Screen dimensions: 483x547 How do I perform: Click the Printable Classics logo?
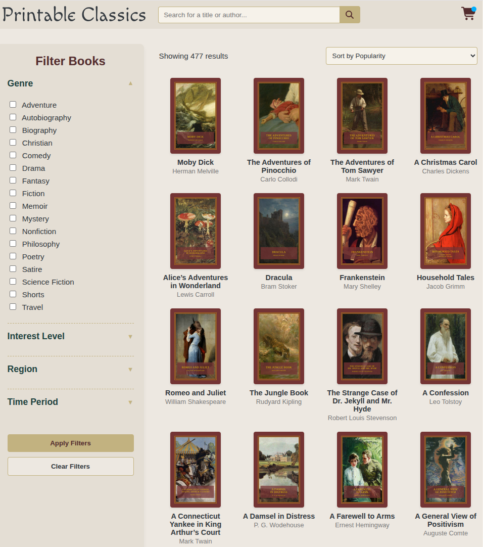74,14
